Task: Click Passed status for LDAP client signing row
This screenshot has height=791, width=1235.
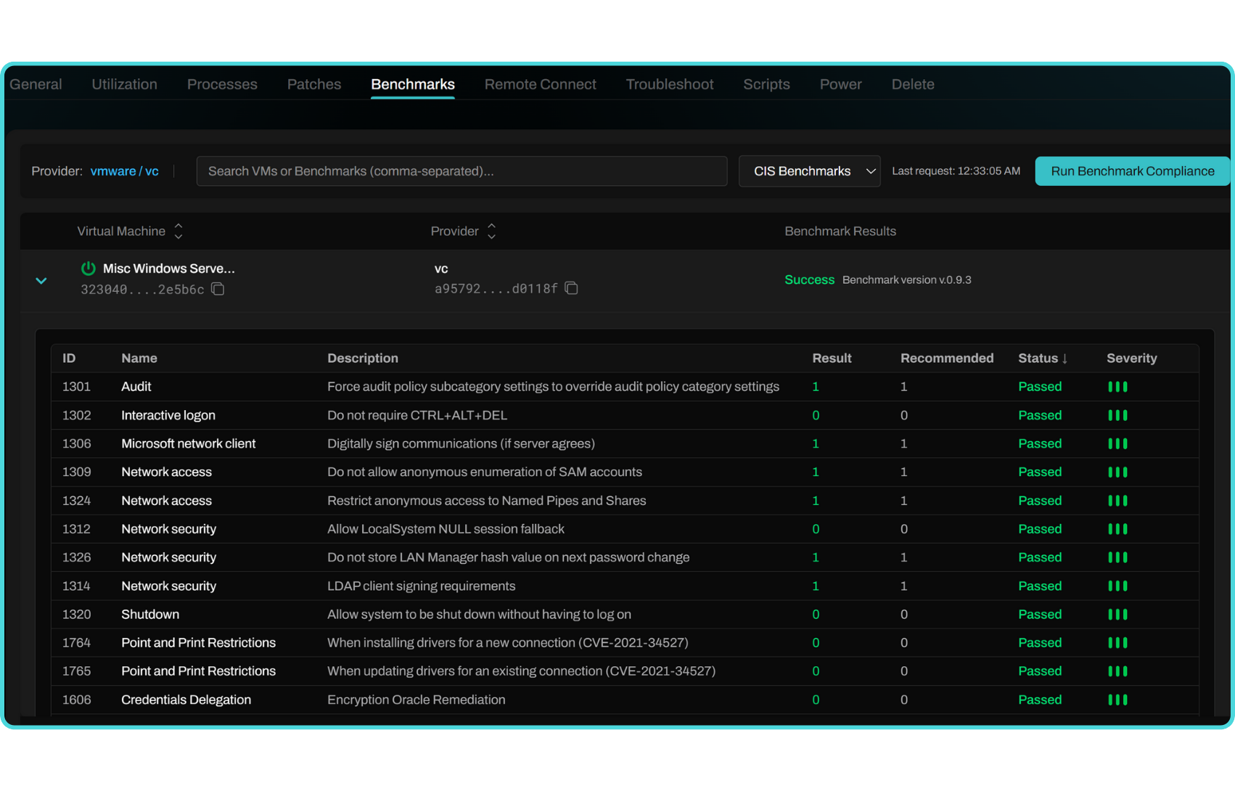Action: point(1039,586)
